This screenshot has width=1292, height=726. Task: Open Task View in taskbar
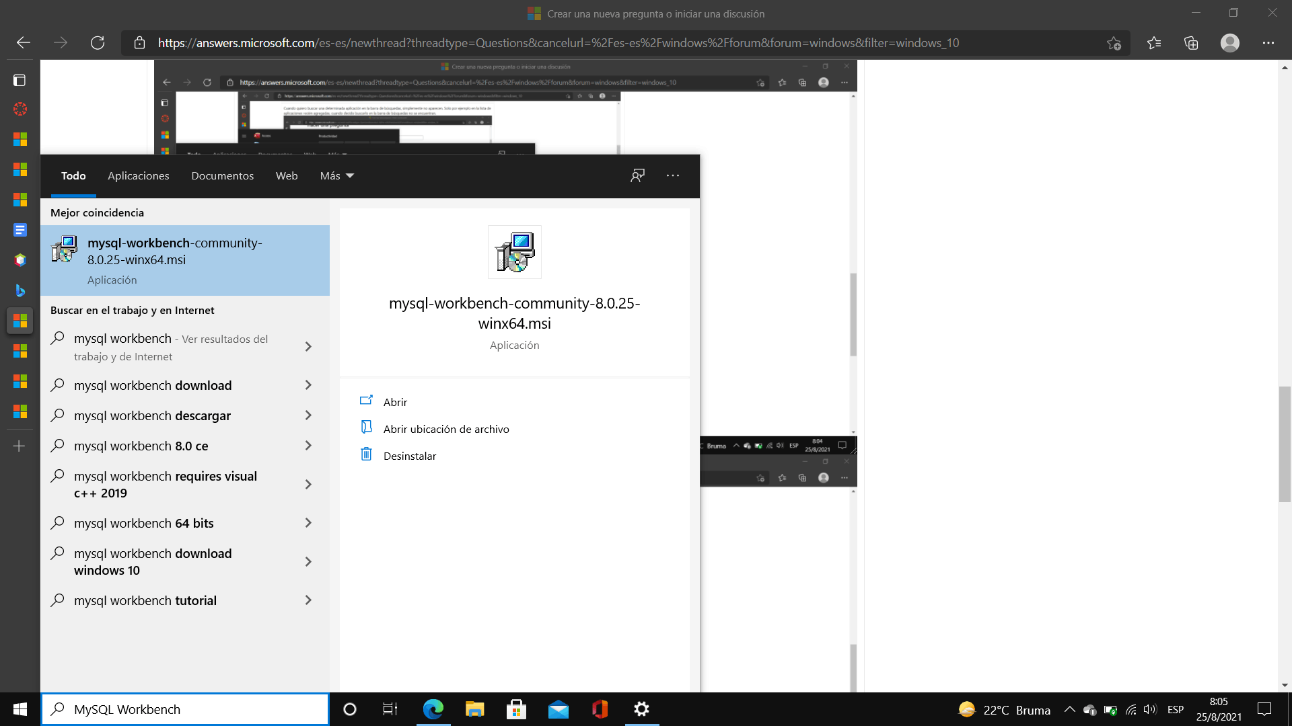(x=390, y=709)
